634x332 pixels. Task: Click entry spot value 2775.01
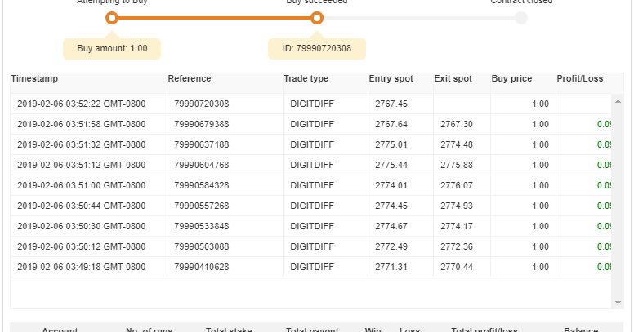coord(391,144)
